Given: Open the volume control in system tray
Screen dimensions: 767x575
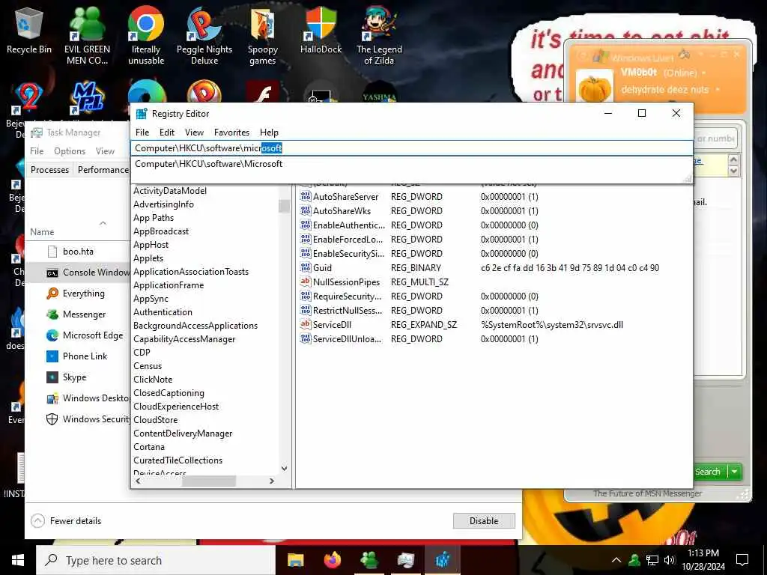Looking at the screenshot, I should point(670,560).
